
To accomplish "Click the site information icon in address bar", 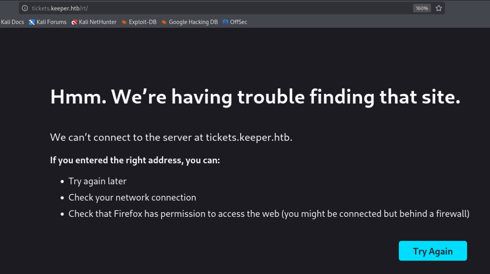I will pyautogui.click(x=25, y=8).
